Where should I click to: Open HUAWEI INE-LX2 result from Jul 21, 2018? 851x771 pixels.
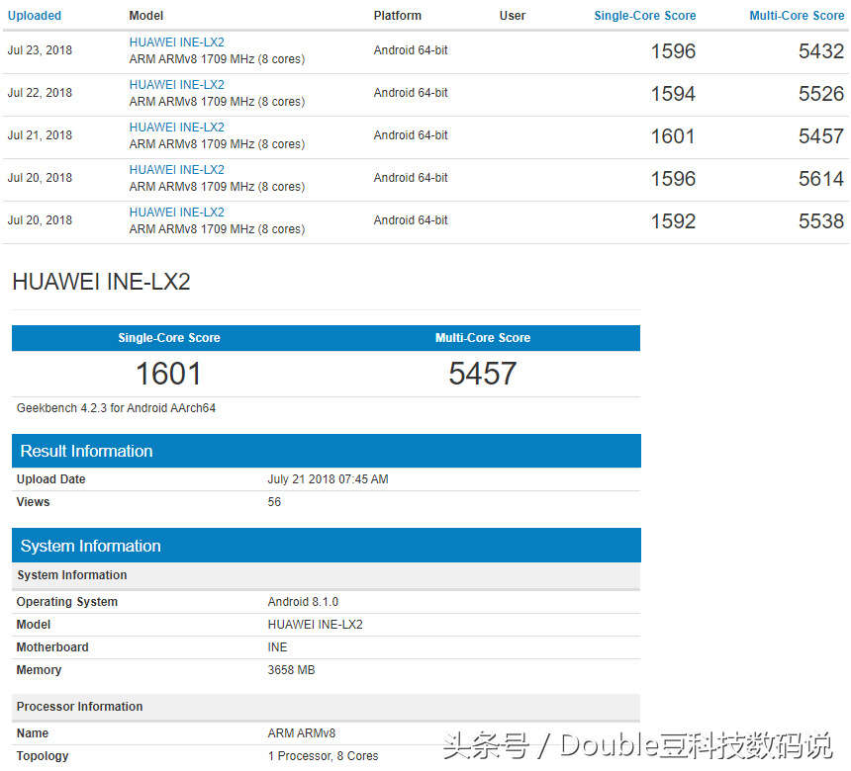tap(176, 128)
